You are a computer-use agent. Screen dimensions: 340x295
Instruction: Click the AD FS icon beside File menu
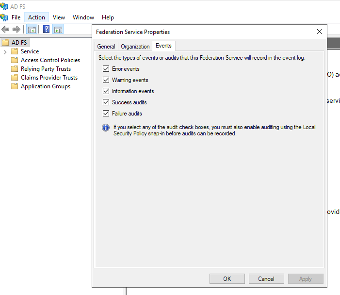4,17
